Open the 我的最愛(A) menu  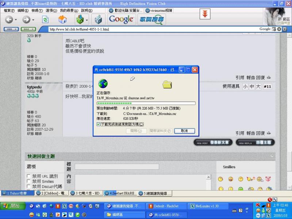[69, 11]
